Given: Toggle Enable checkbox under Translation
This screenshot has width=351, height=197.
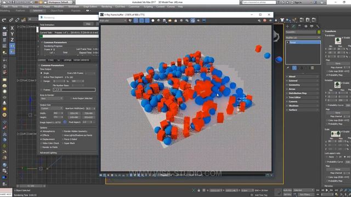Looking at the screenshot, I should (343, 38).
